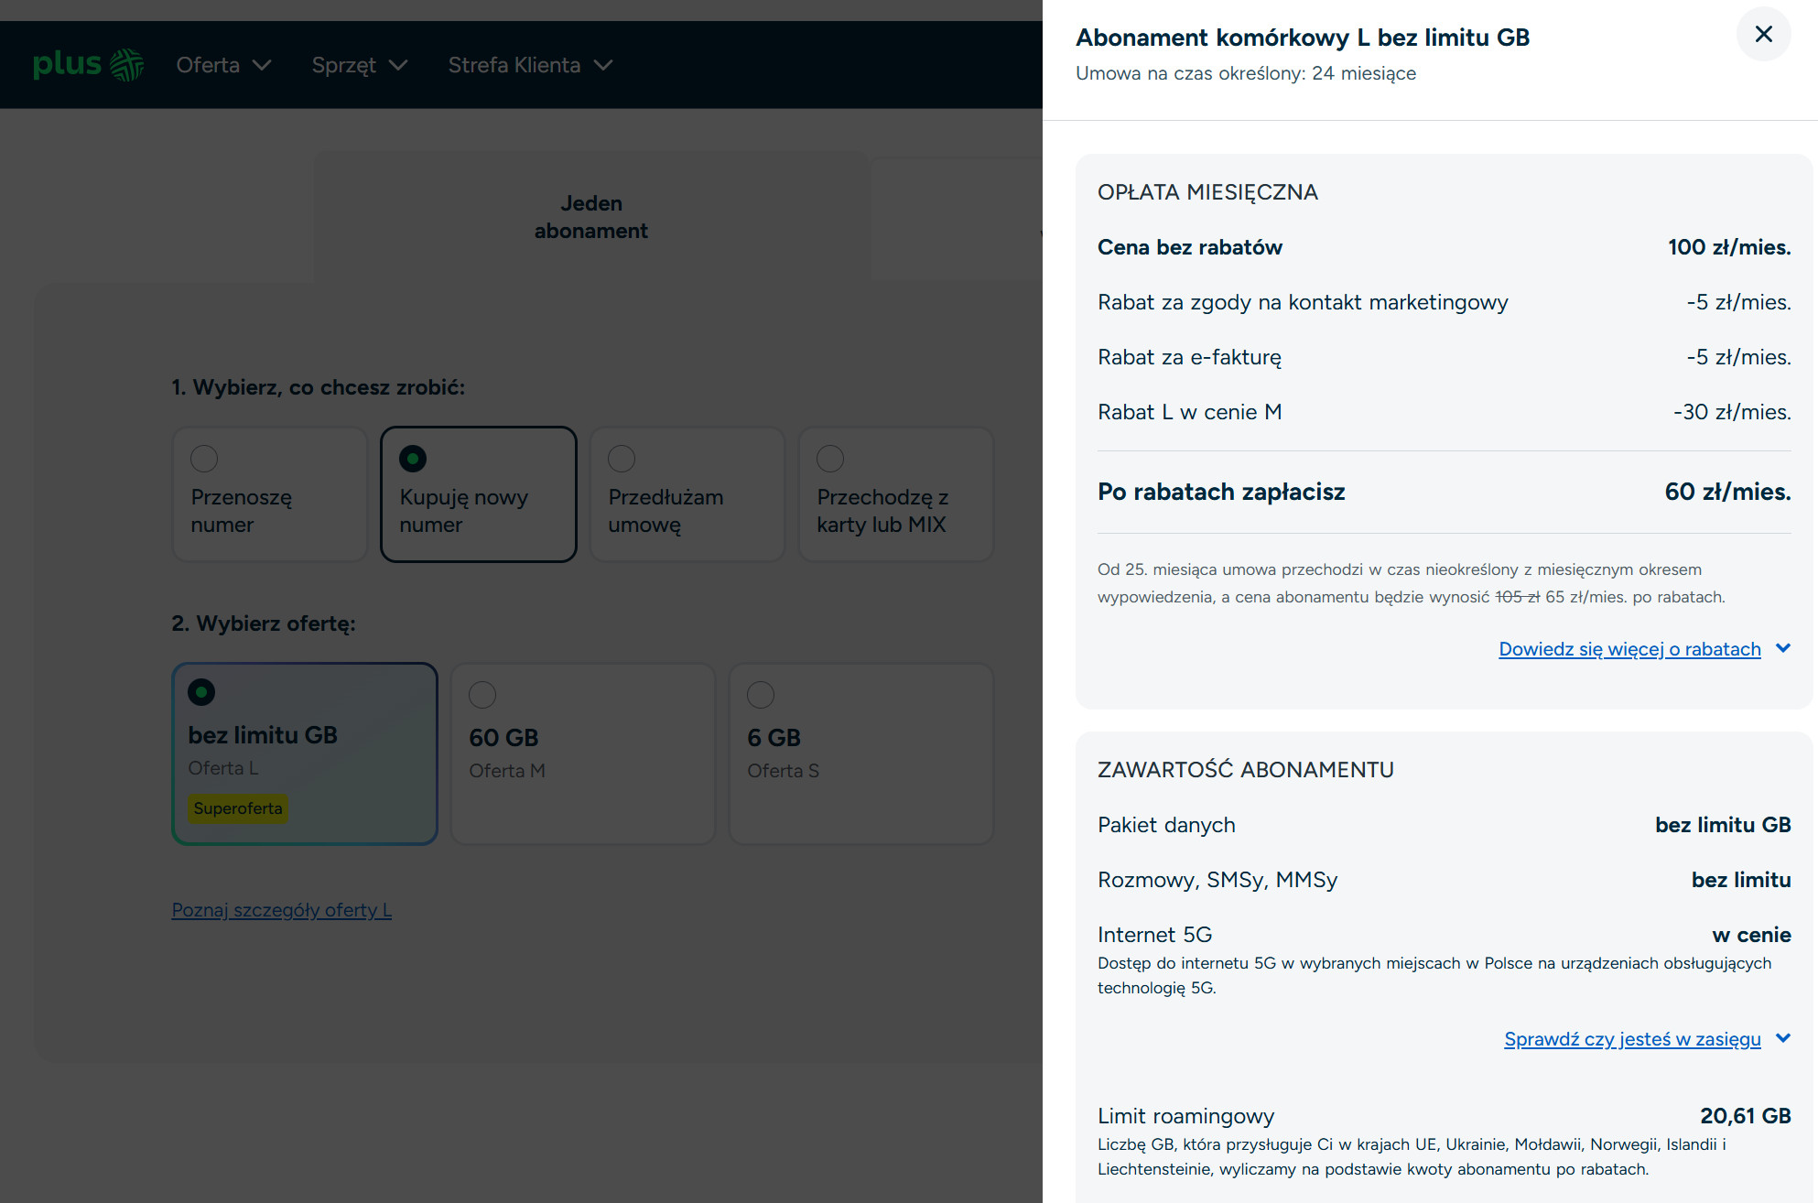Select the Jeden abonament tab
Screen dimensions: 1818x1203
[x=590, y=217]
